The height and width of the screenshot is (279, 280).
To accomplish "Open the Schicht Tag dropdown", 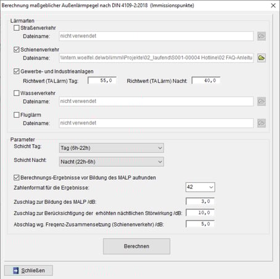I will pos(112,148).
